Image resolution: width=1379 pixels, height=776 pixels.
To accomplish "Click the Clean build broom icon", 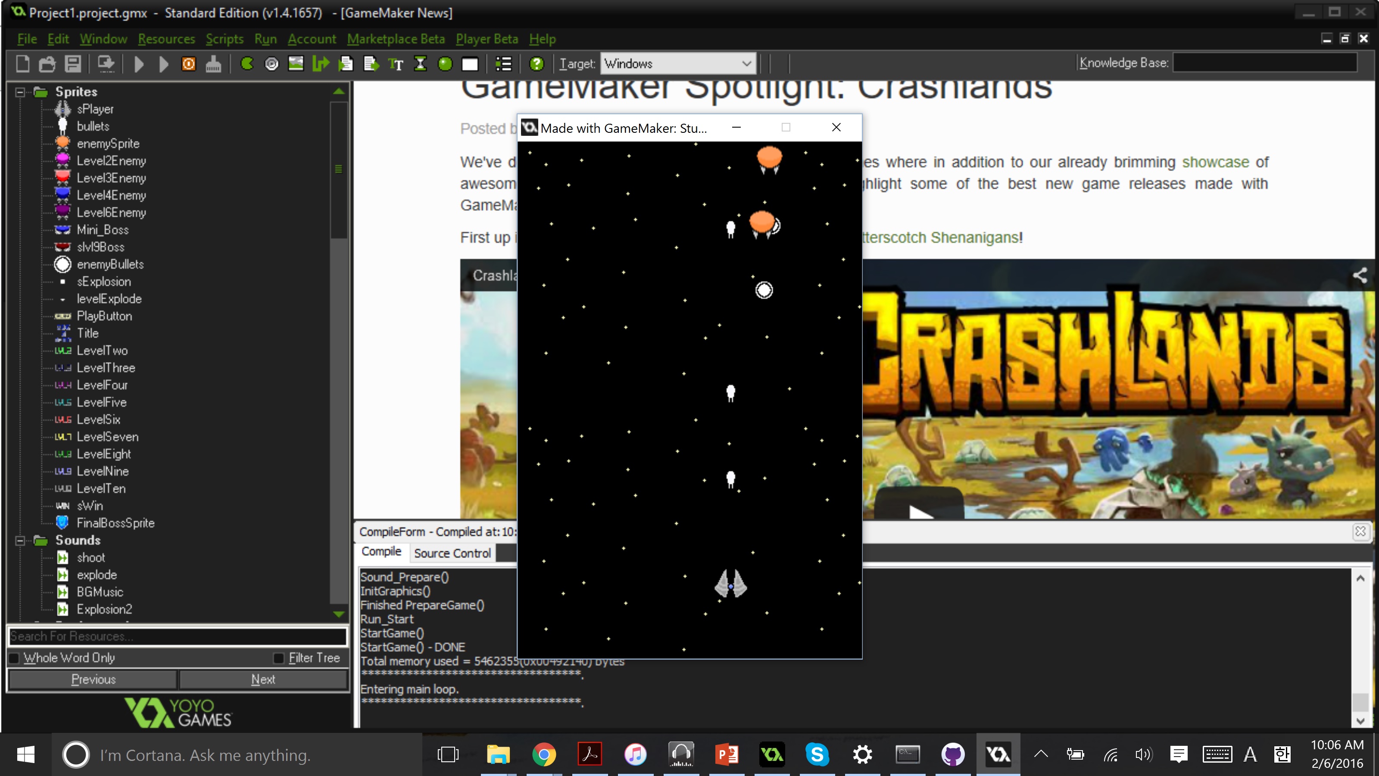I will (213, 64).
